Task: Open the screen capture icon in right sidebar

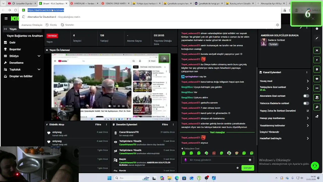Action: pyautogui.click(x=317, y=50)
